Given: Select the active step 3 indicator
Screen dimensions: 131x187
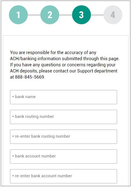Looking at the screenshot, I should pos(81,15).
